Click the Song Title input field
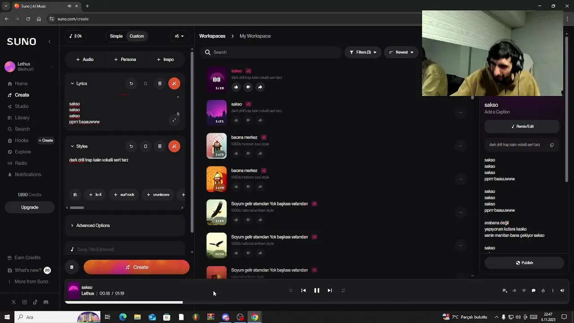Image resolution: width=574 pixels, height=323 pixels. point(125,249)
